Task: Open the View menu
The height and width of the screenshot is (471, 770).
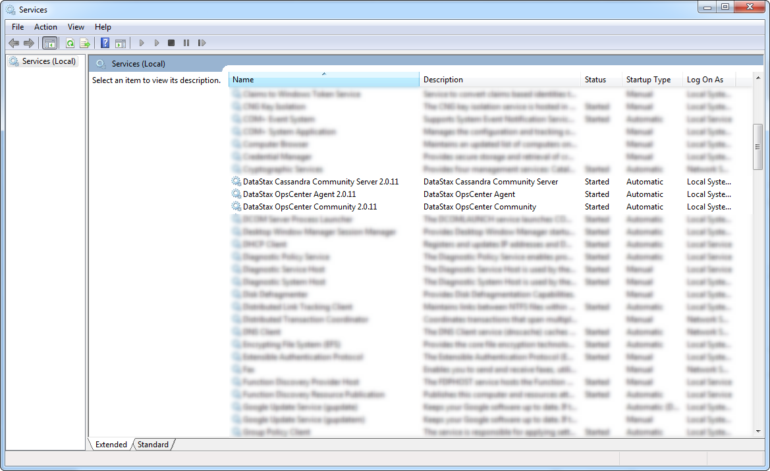Action: [x=76, y=27]
